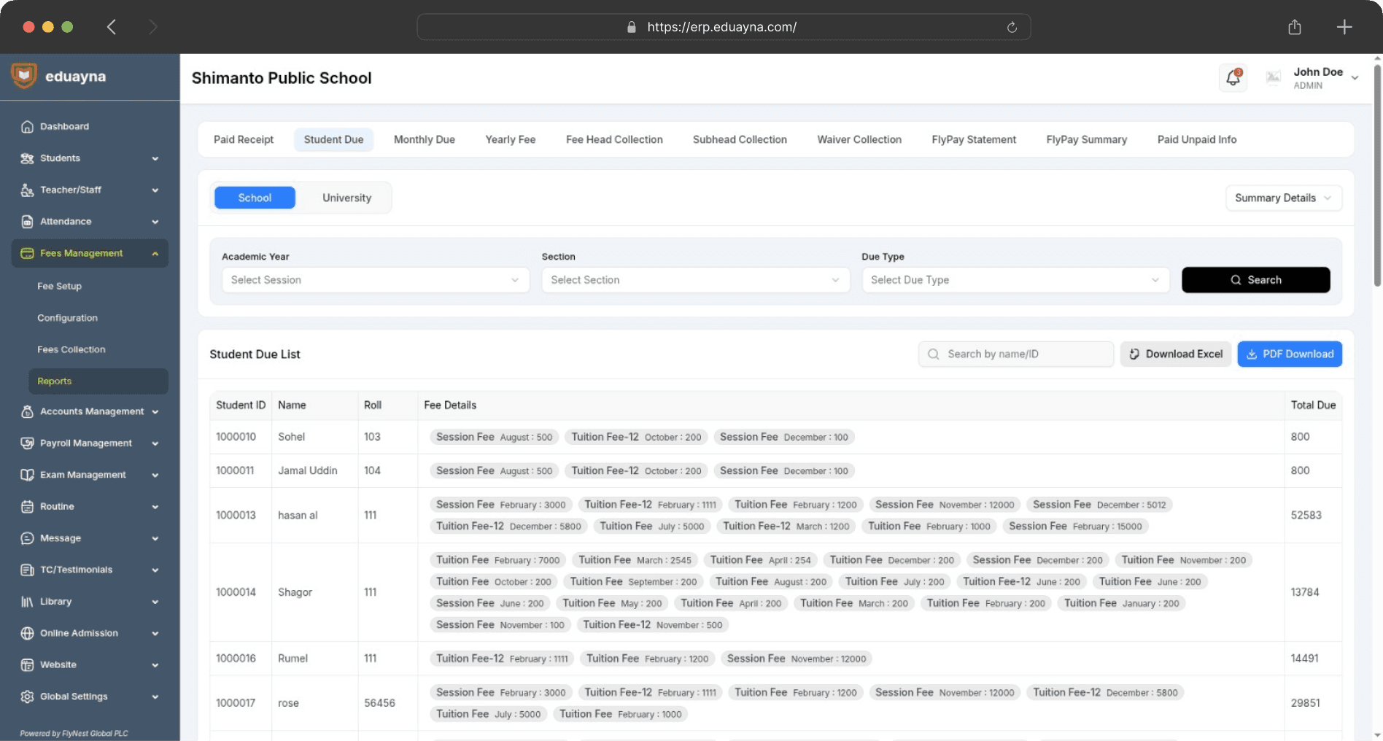Open the Summary Details dropdown
Image resolution: width=1383 pixels, height=741 pixels.
[x=1282, y=198]
